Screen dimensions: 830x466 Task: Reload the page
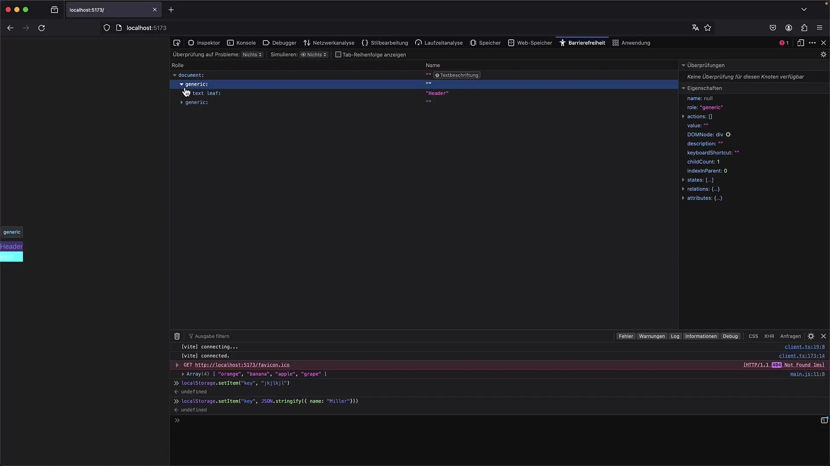click(41, 28)
